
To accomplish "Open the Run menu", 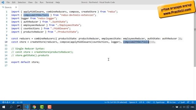I will [x=42, y=2].
